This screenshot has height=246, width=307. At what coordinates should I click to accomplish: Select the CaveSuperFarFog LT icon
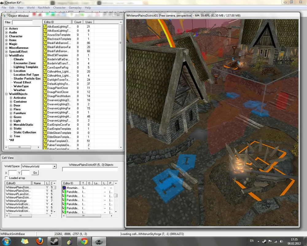pyautogui.click(x=45, y=67)
